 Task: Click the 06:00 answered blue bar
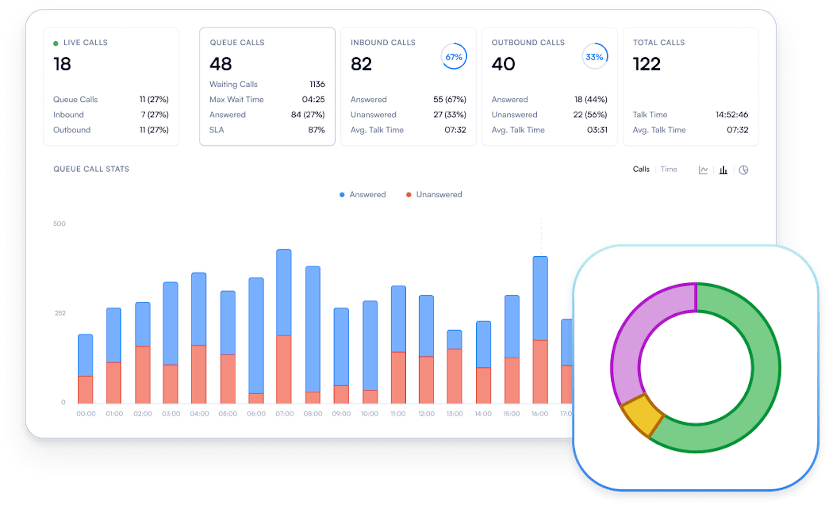[256, 335]
